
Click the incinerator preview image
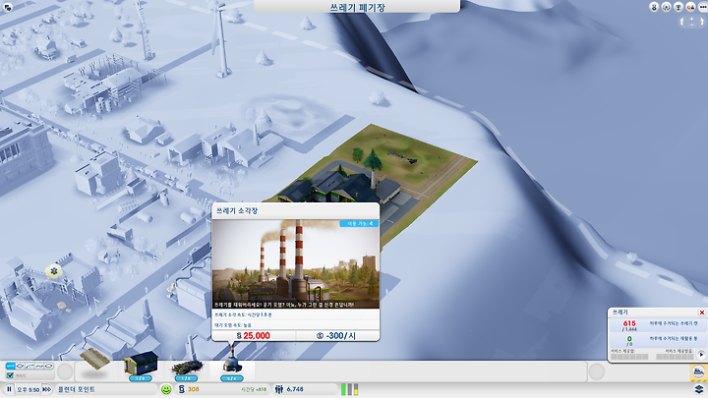[x=296, y=264]
